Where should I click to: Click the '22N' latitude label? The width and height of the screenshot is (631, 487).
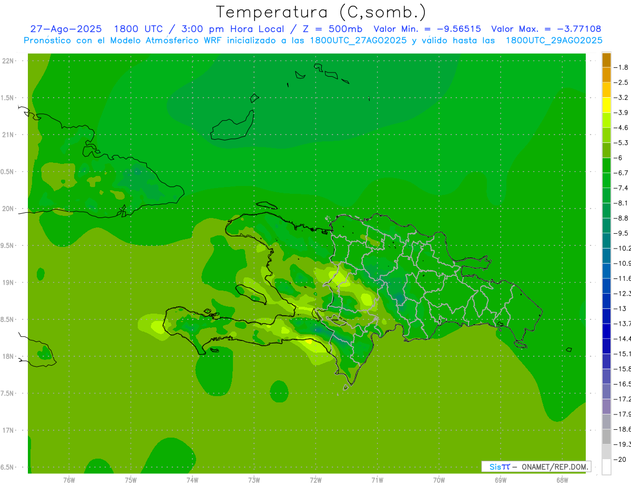tap(8, 60)
